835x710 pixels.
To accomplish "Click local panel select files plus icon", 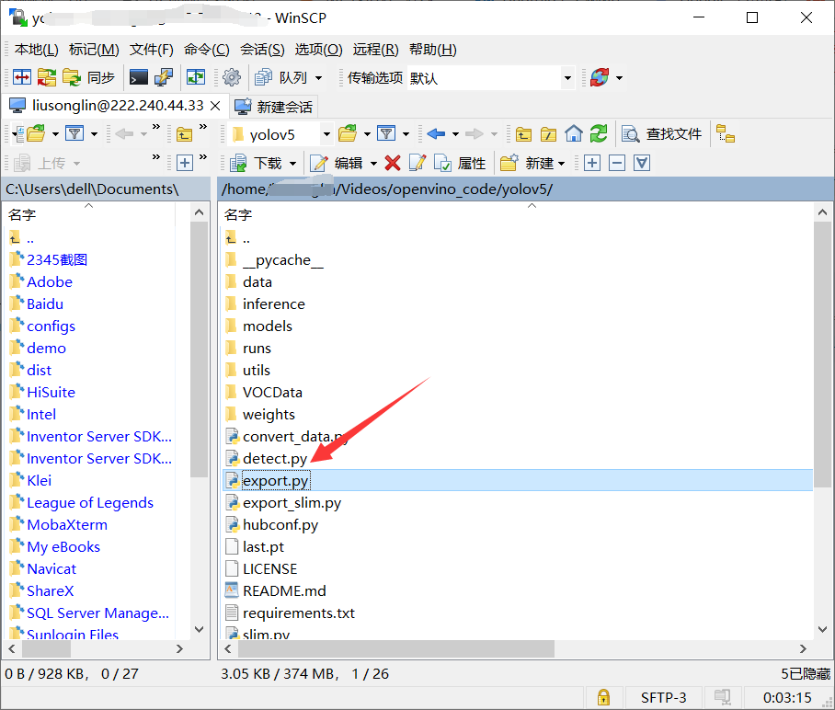I will (x=185, y=163).
